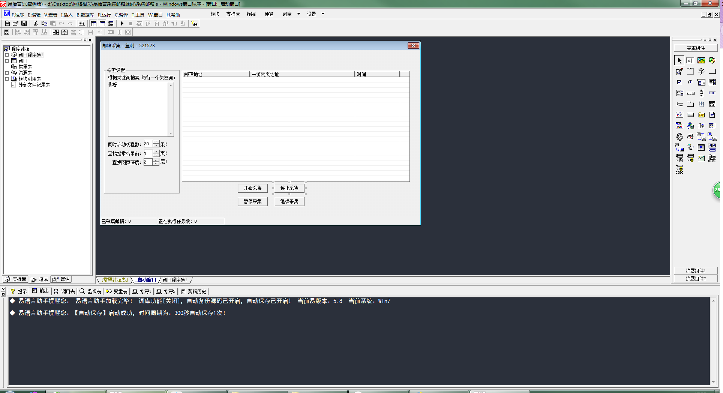Click the help binoculars toolbar icon

point(194,24)
